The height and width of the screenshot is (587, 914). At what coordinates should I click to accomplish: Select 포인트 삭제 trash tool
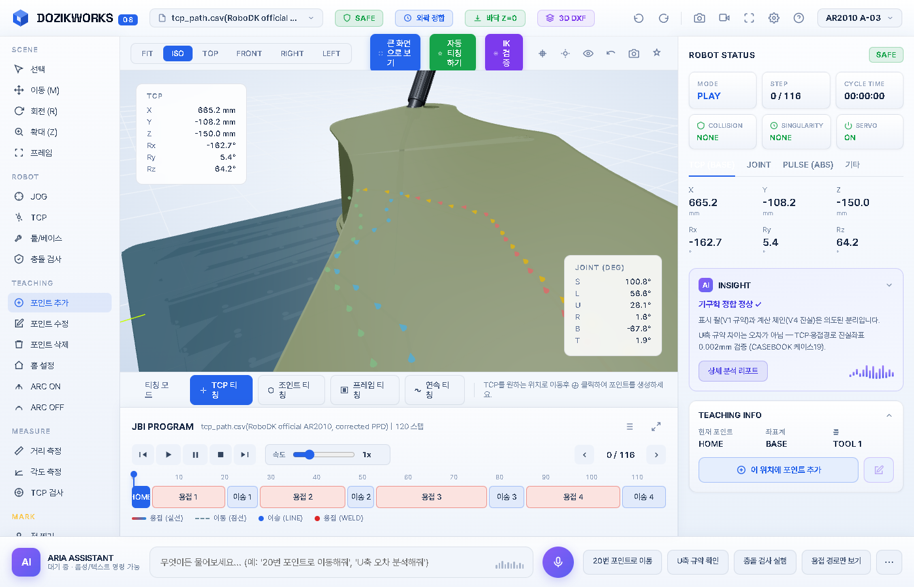[59, 344]
